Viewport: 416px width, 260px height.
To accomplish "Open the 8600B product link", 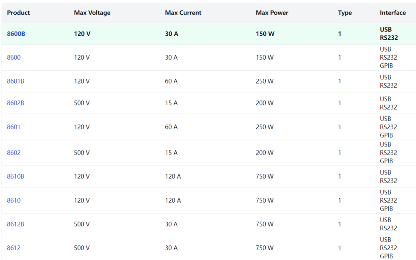I will (x=16, y=34).
